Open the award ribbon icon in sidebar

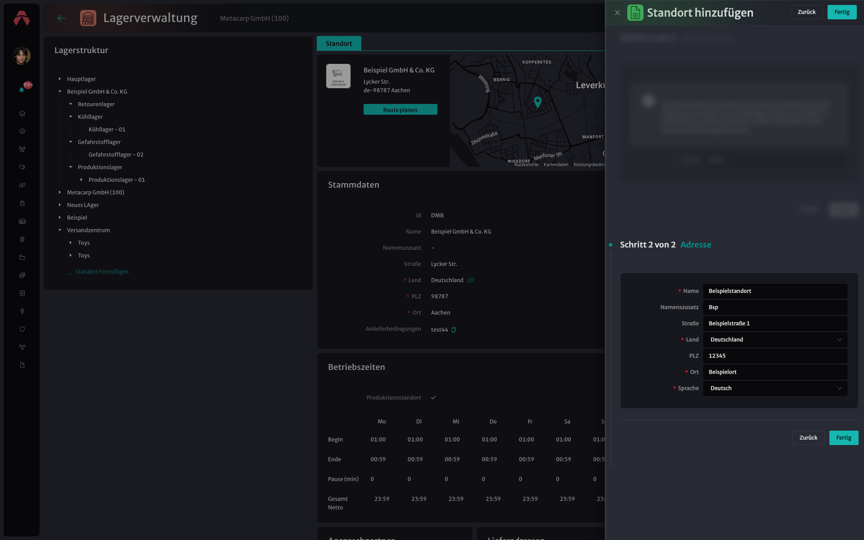[22, 239]
